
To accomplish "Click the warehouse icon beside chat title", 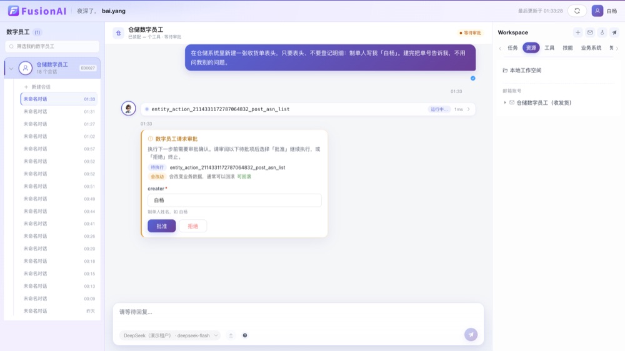I will pyautogui.click(x=118, y=33).
